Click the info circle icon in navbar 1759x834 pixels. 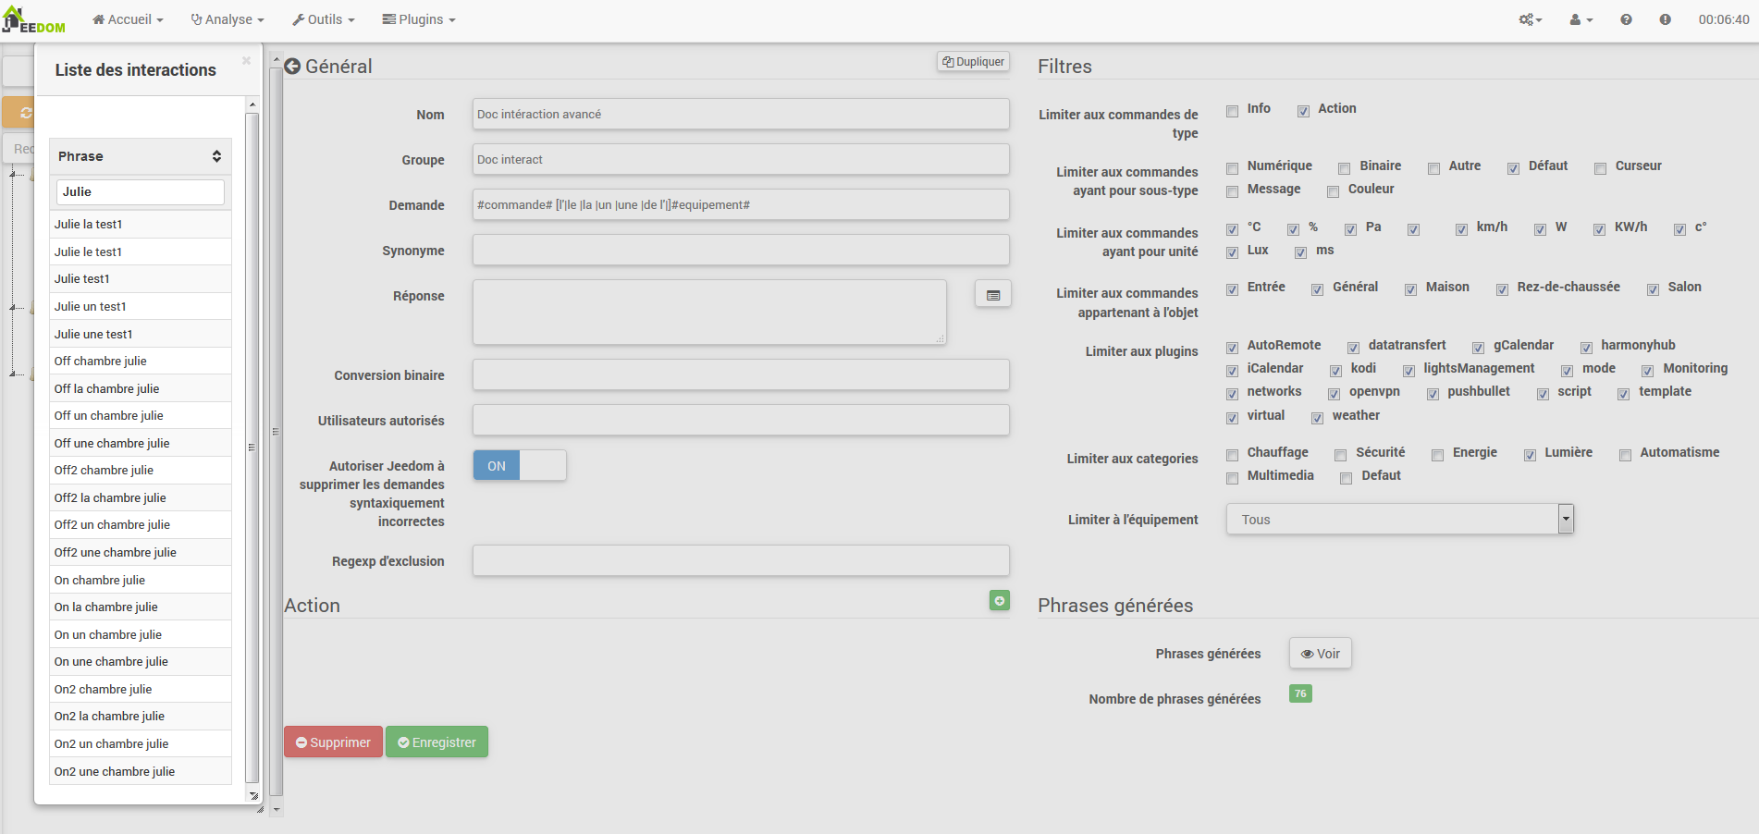[1665, 19]
